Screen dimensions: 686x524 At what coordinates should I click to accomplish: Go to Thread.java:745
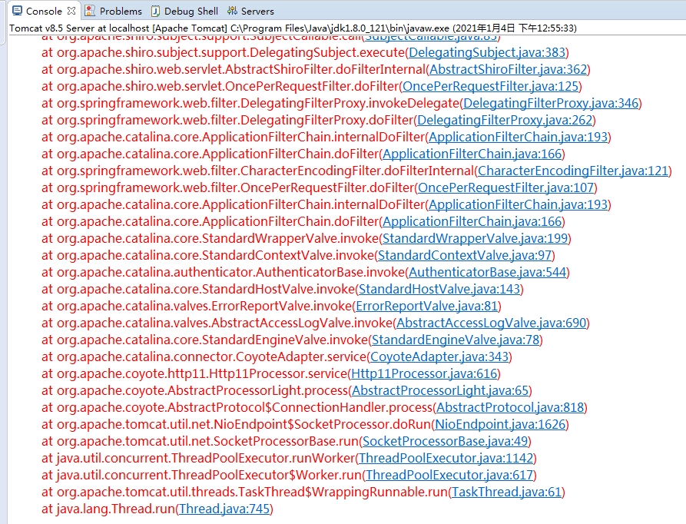point(224,509)
